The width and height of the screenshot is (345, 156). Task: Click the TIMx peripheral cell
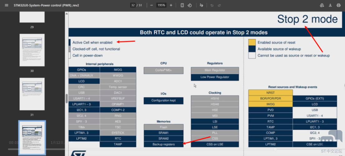point(84,127)
